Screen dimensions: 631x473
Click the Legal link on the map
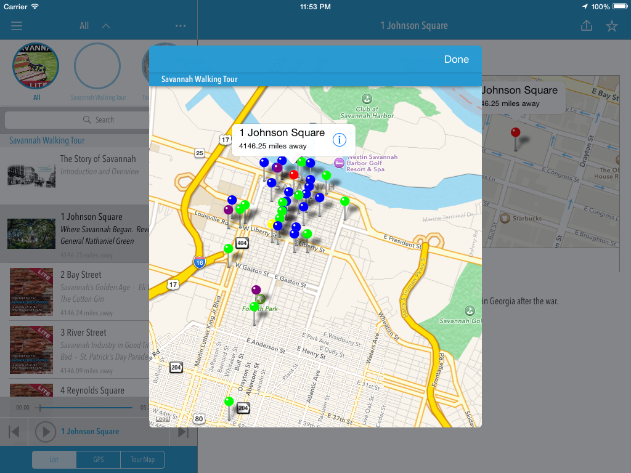(163, 419)
